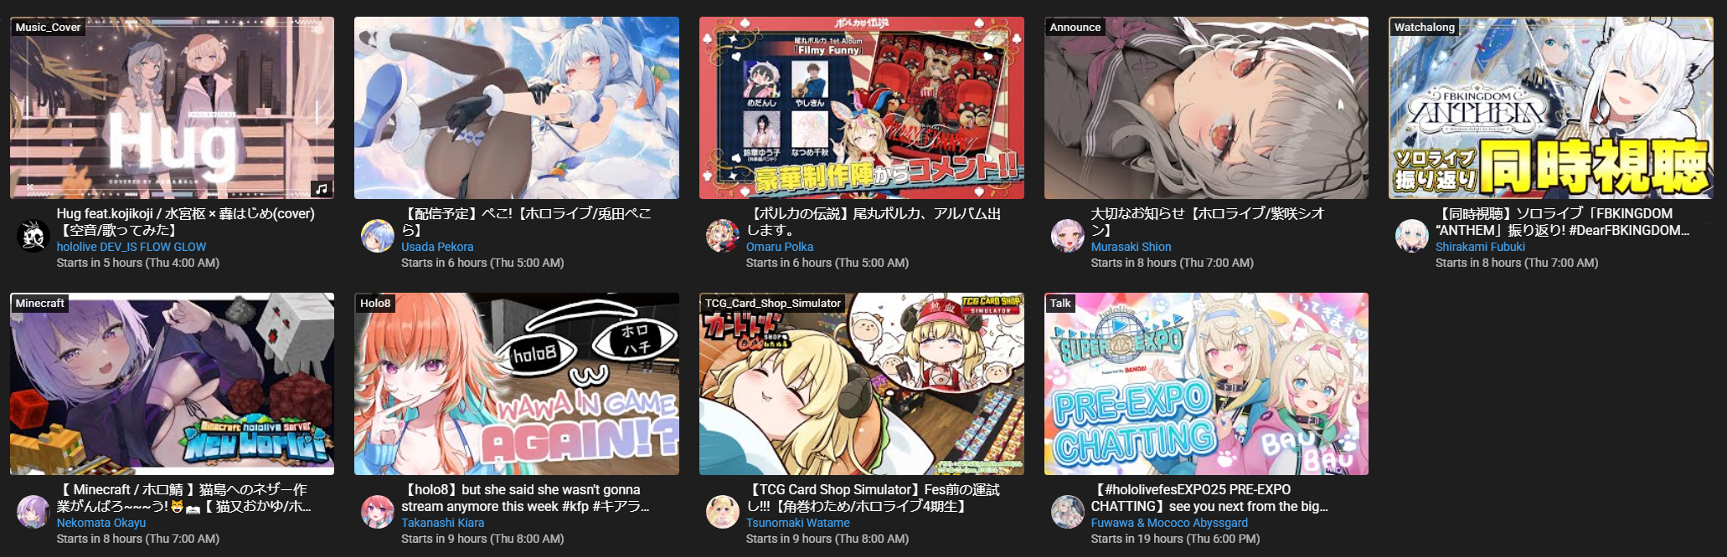Screen dimensions: 1727x557
Task: Click Omaru Polka's channel avatar icon
Action: pos(723,236)
